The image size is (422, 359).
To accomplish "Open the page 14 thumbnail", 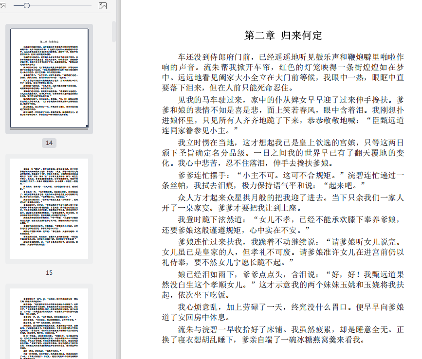I will coord(49,78).
